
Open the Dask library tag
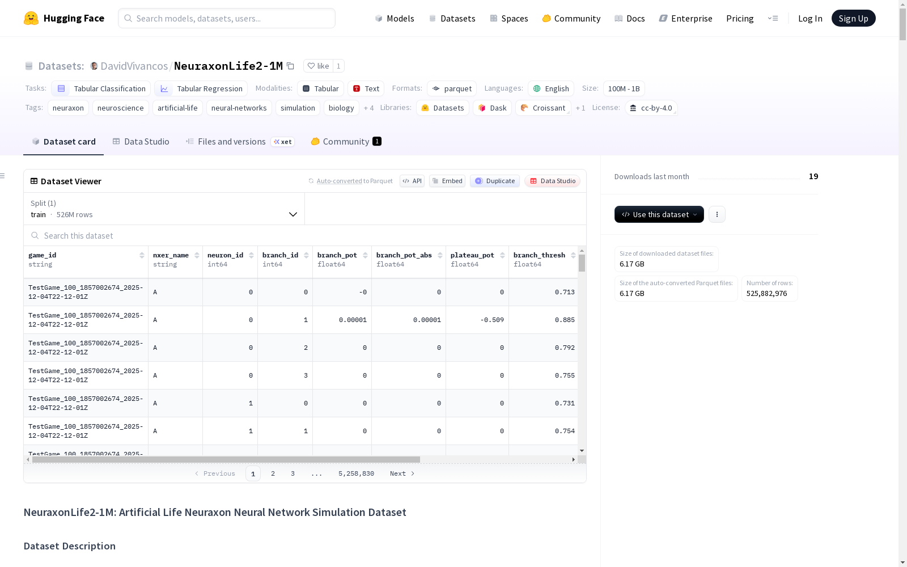pos(493,108)
